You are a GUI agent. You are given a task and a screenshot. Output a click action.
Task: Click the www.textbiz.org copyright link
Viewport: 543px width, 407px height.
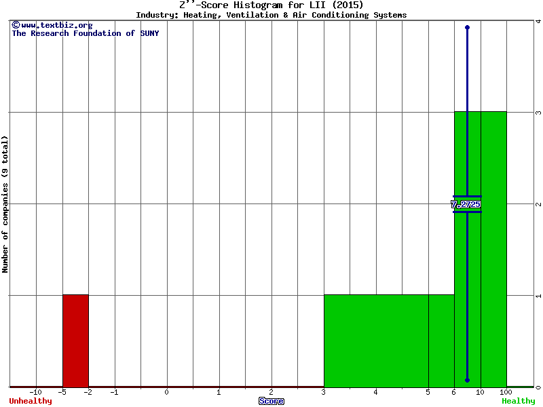(52, 25)
